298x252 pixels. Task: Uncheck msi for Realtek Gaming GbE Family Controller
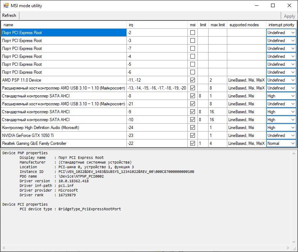coord(192,143)
